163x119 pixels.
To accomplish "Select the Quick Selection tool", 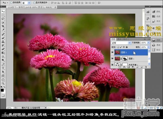I will [x=3, y=23].
